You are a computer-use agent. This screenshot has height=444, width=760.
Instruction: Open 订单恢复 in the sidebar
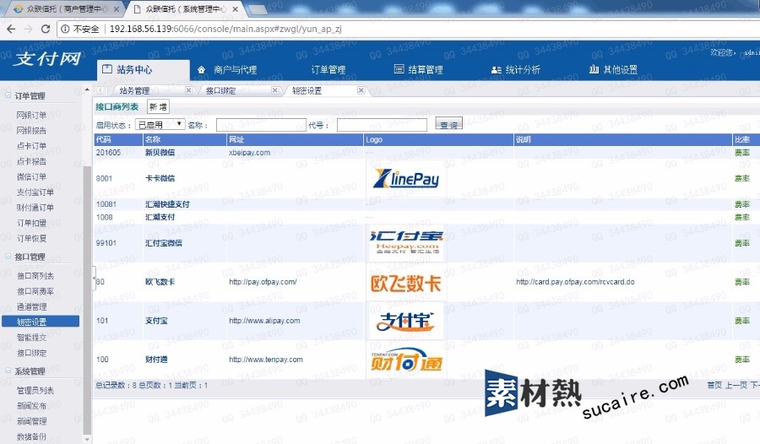point(31,239)
